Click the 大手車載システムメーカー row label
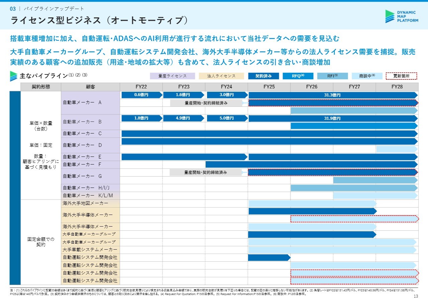 (90, 250)
